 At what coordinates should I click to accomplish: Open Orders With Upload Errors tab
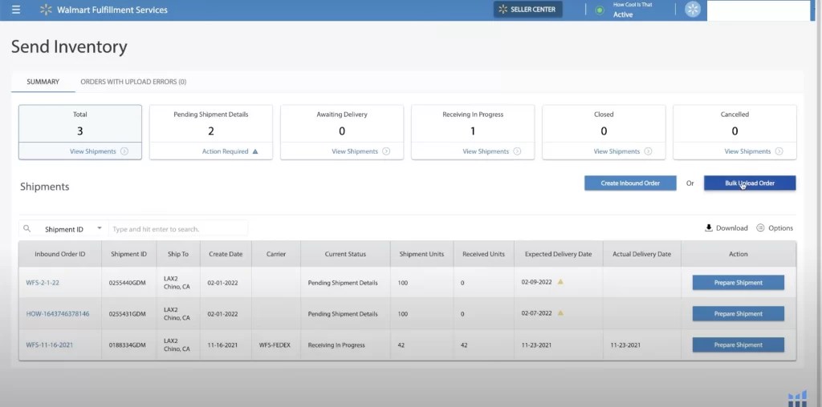coord(133,82)
